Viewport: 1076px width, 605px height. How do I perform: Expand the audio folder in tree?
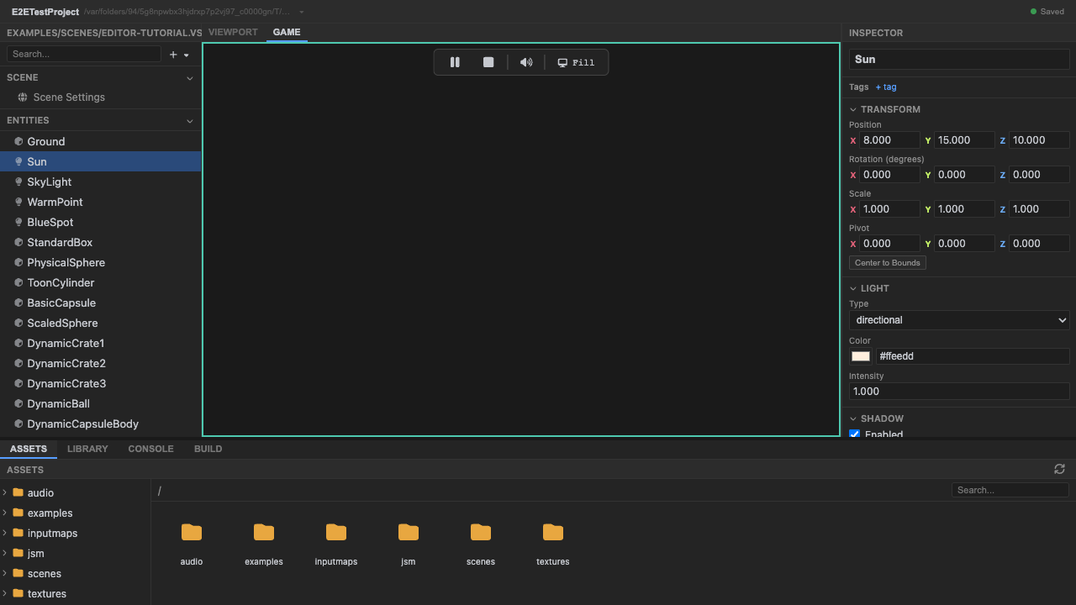pyautogui.click(x=5, y=492)
